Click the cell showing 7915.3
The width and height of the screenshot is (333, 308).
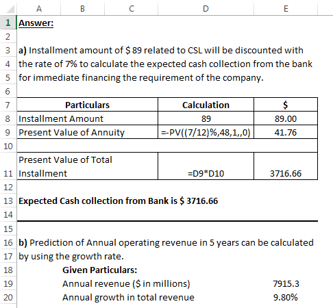286,283
